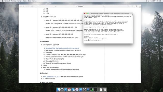The height and width of the screenshot is (92, 163).
Task: Click the Terminal window title bar
Action: 108,13
